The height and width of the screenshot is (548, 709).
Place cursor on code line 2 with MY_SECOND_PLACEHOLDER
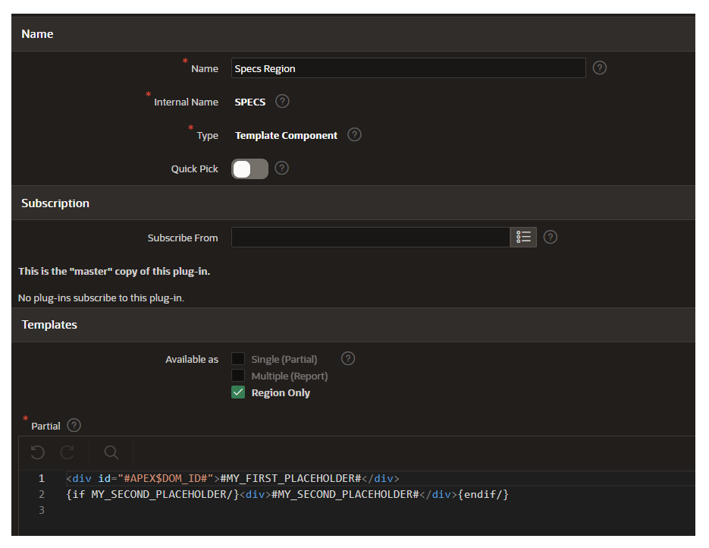(x=287, y=494)
